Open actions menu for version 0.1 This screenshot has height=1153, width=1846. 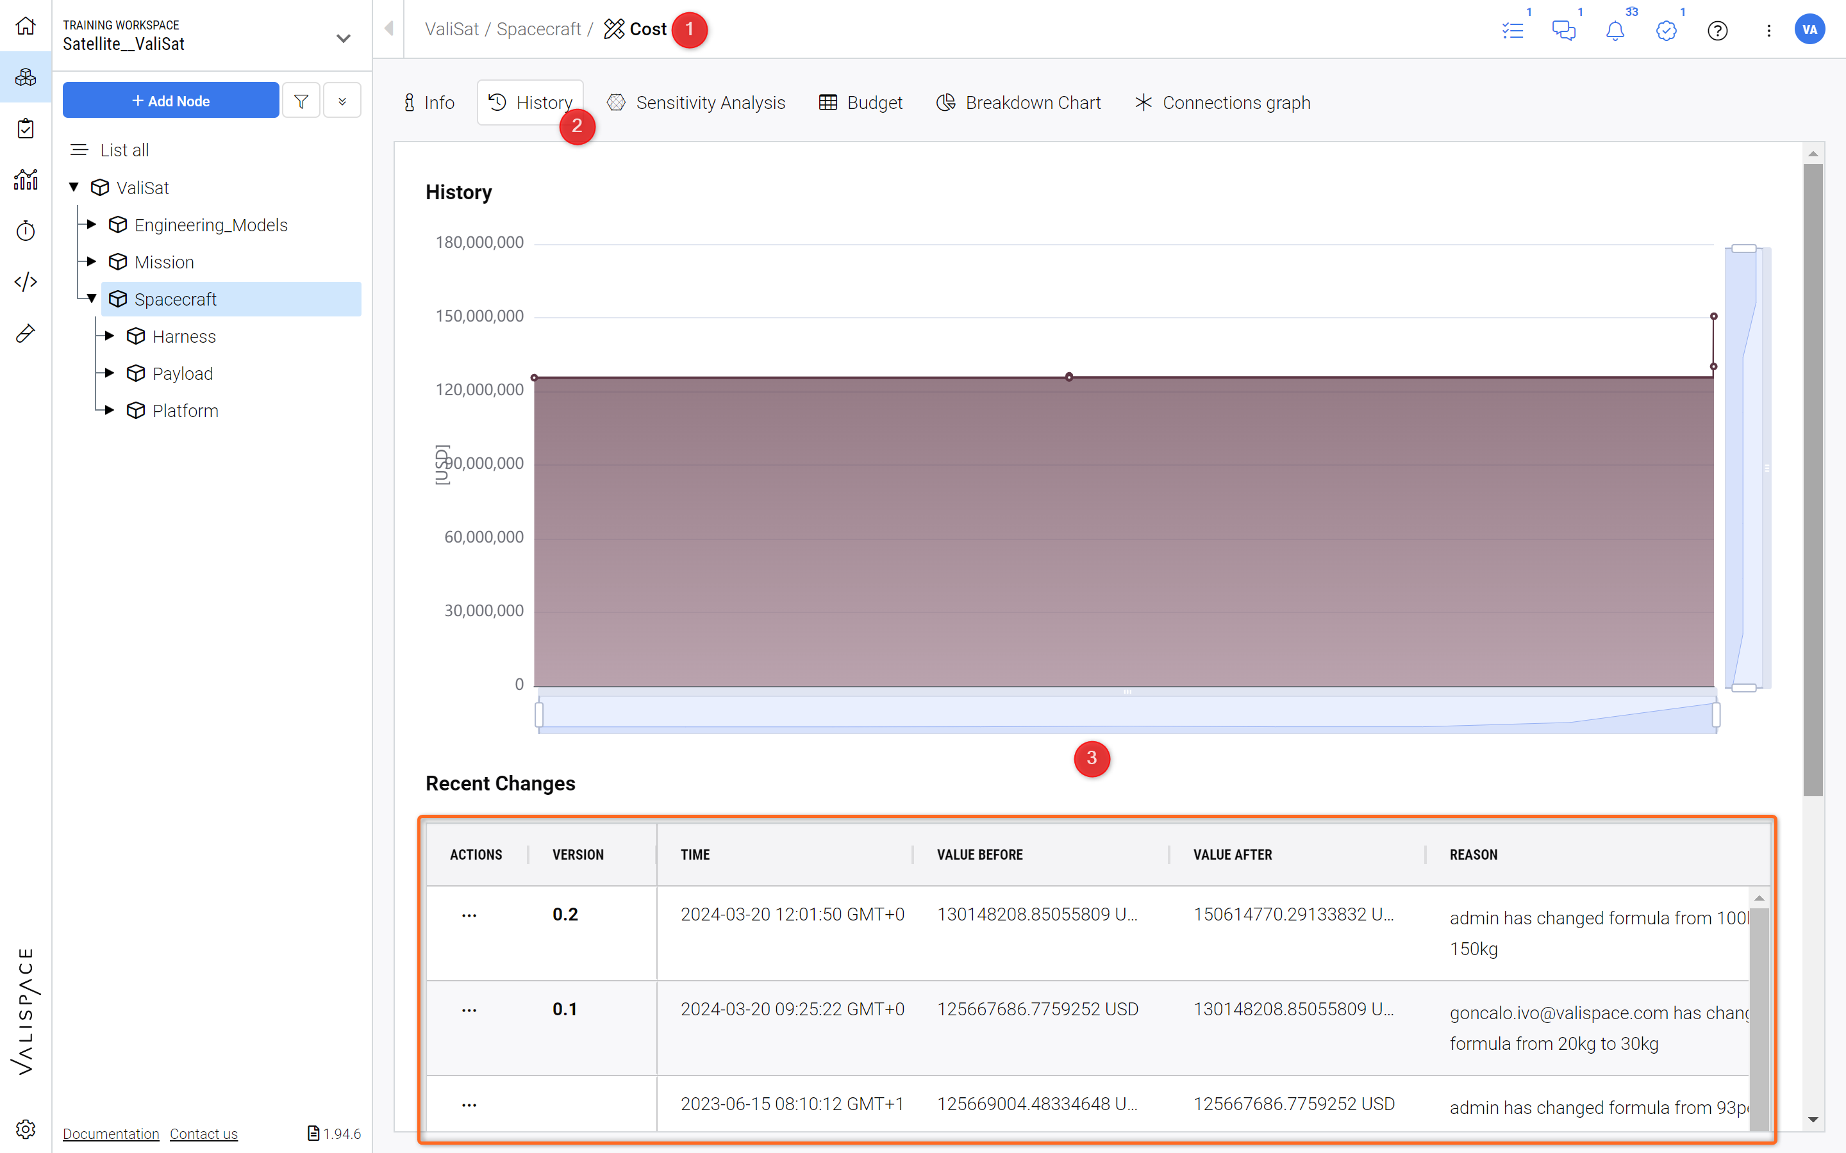[x=469, y=1010]
